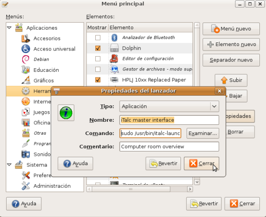
Task: Collapse the Sistema tree node
Action: (9, 165)
